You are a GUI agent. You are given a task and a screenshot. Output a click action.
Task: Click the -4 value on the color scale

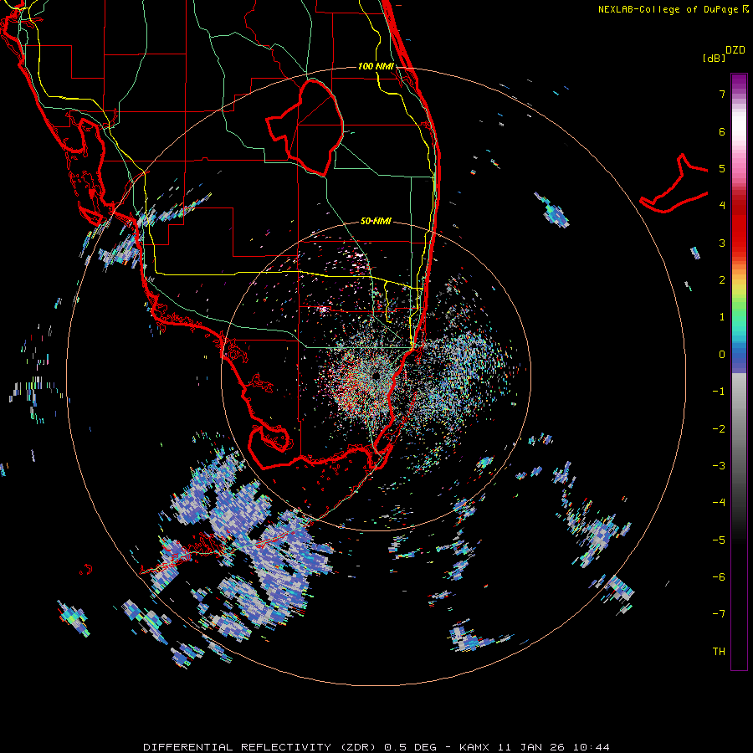tap(719, 503)
